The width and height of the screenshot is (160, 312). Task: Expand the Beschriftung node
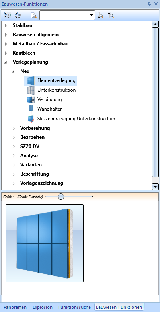14,174
